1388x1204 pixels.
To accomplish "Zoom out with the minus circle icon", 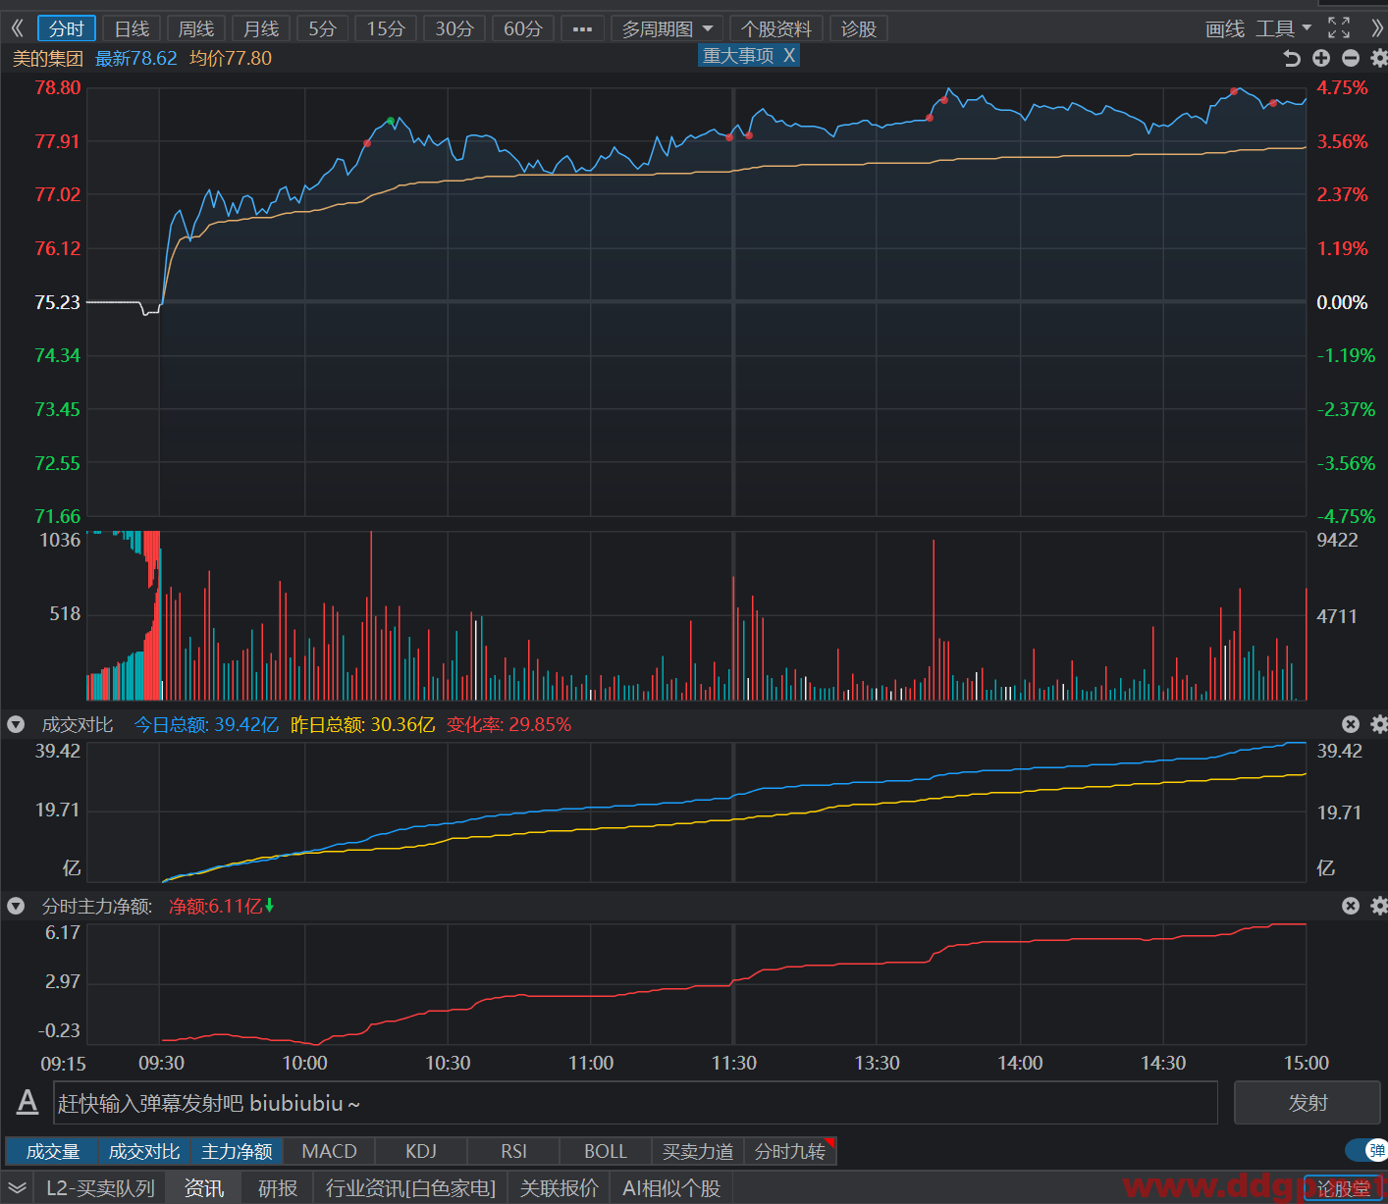I will coord(1351,59).
